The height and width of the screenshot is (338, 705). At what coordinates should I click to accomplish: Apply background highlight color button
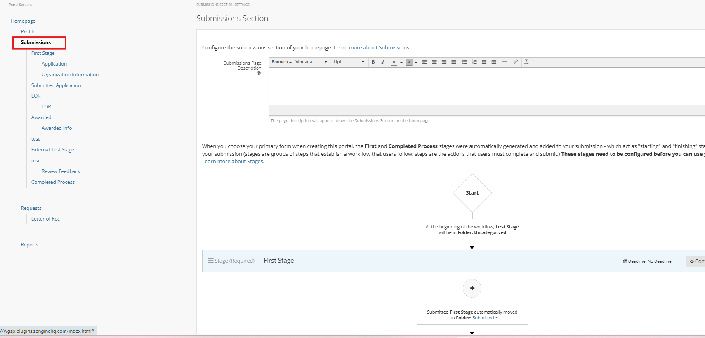(x=409, y=62)
